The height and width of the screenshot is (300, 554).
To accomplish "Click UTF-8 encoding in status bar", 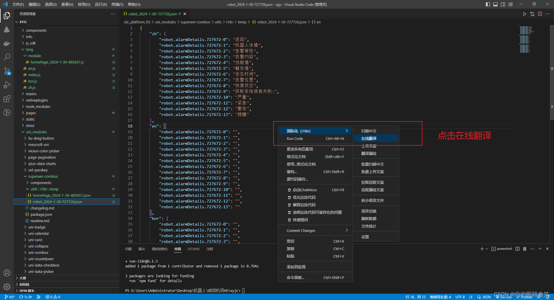I will [460, 297].
